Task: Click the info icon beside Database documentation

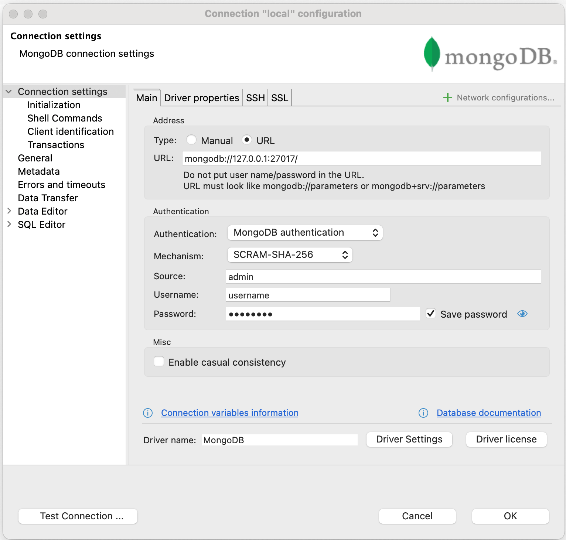Action: [x=423, y=413]
